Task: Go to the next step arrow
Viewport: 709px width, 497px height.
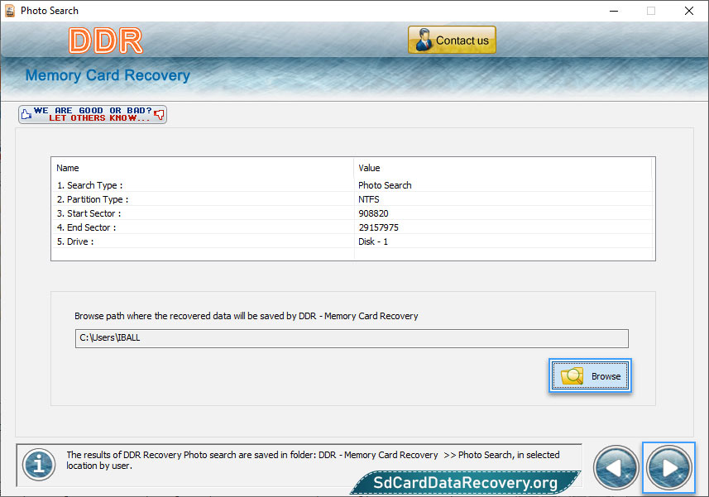Action: pyautogui.click(x=668, y=467)
